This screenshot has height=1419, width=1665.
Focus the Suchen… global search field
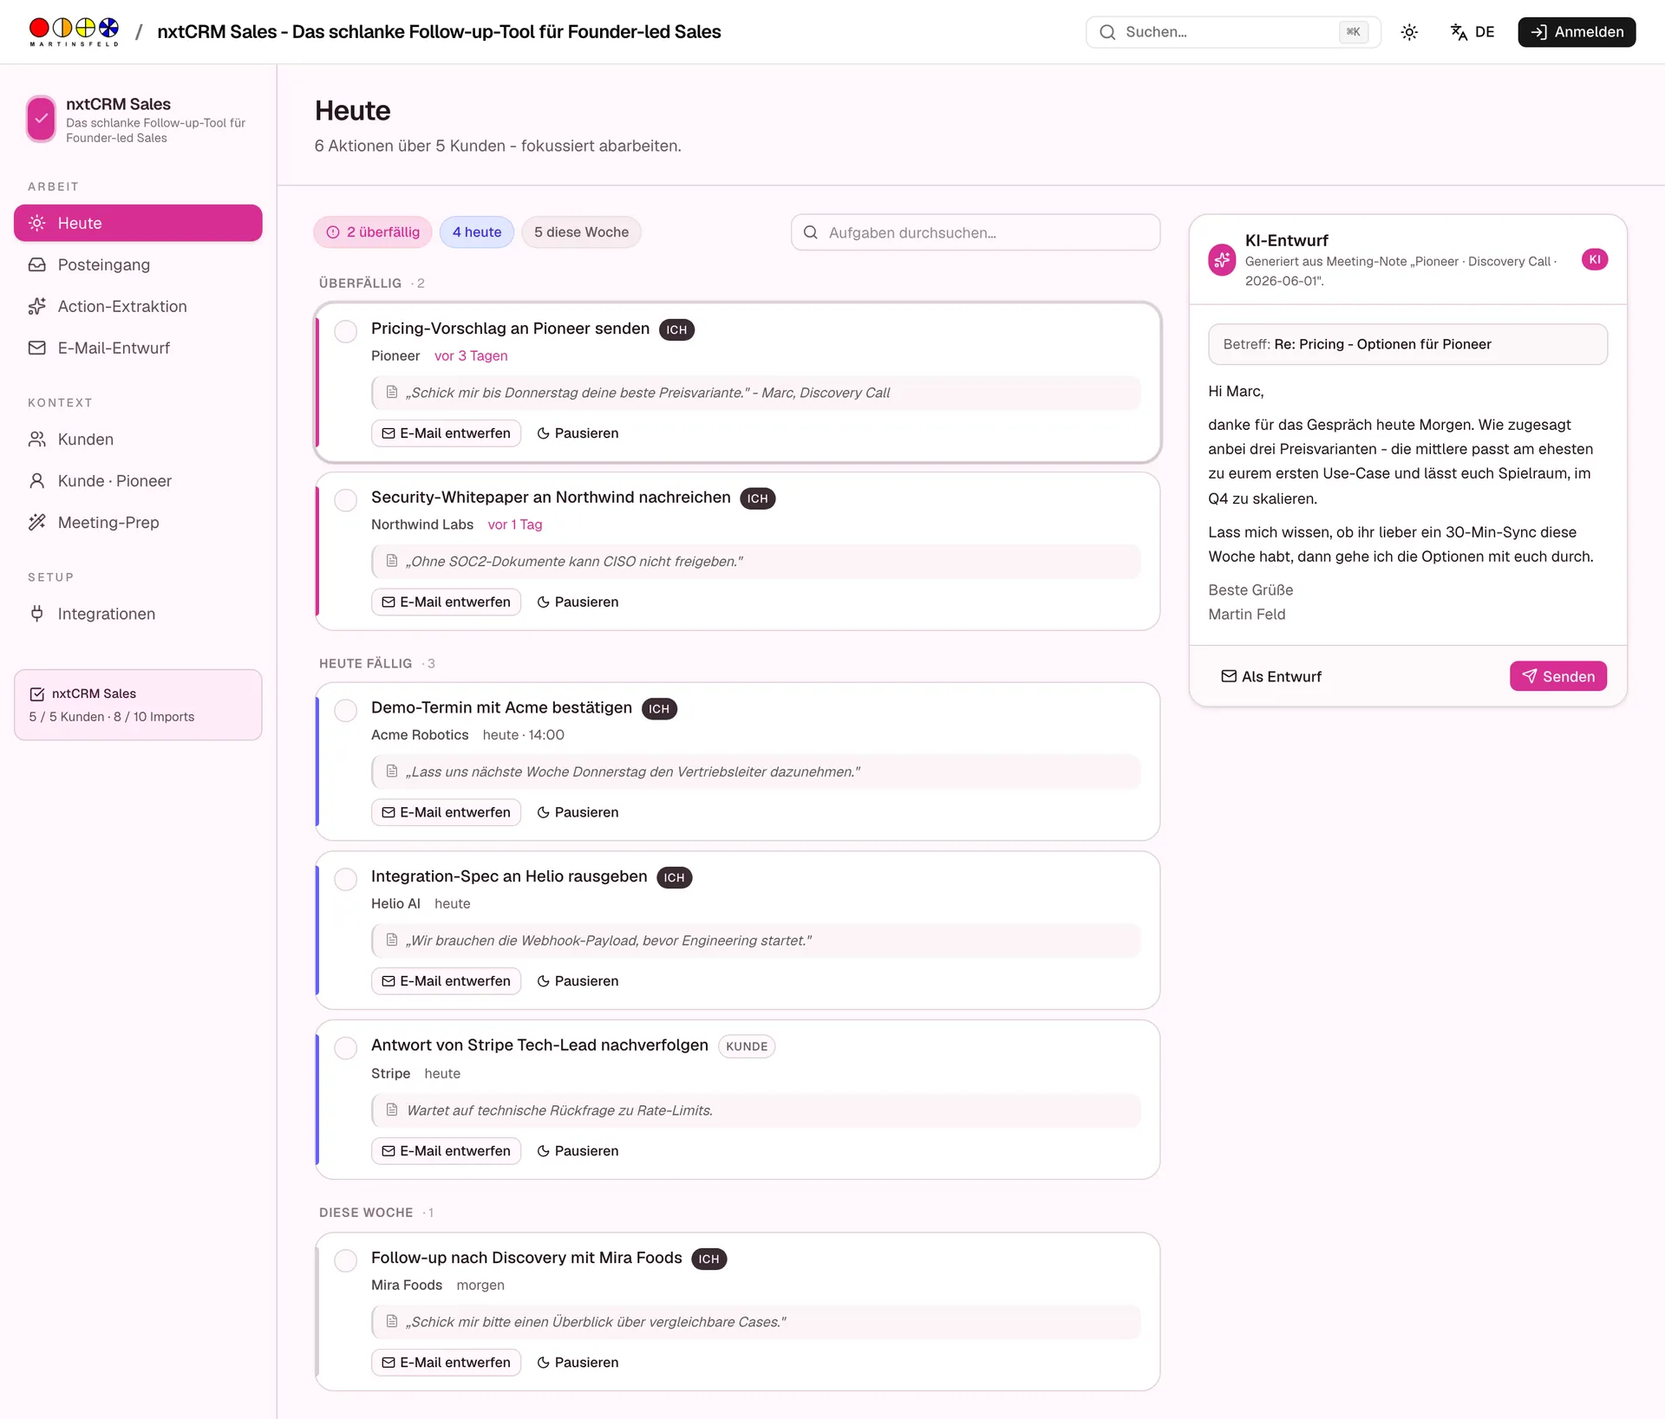click(1233, 32)
